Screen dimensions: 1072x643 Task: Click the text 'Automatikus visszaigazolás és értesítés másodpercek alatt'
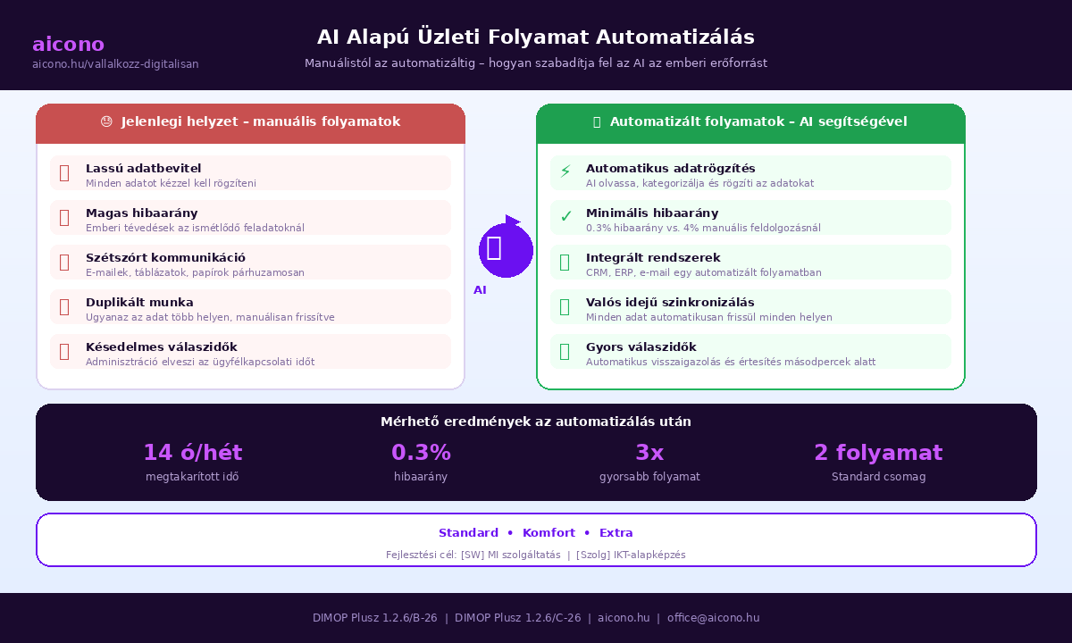(731, 362)
